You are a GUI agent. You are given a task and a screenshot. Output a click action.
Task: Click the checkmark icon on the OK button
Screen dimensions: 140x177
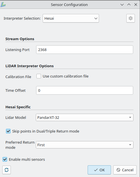pyautogui.click(x=96, y=170)
